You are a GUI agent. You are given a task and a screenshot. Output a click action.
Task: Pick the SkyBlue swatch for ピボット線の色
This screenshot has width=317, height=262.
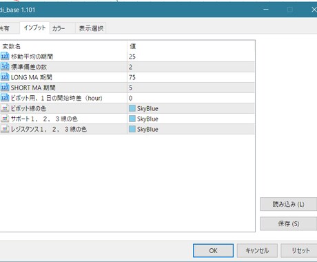coord(132,108)
